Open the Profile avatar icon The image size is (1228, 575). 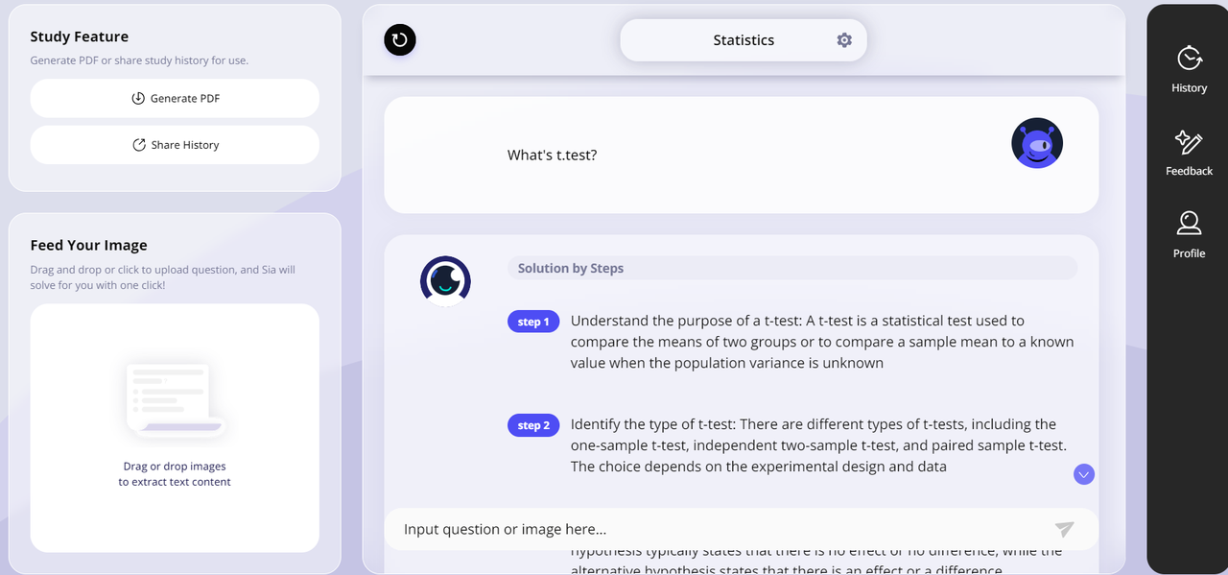[1190, 224]
